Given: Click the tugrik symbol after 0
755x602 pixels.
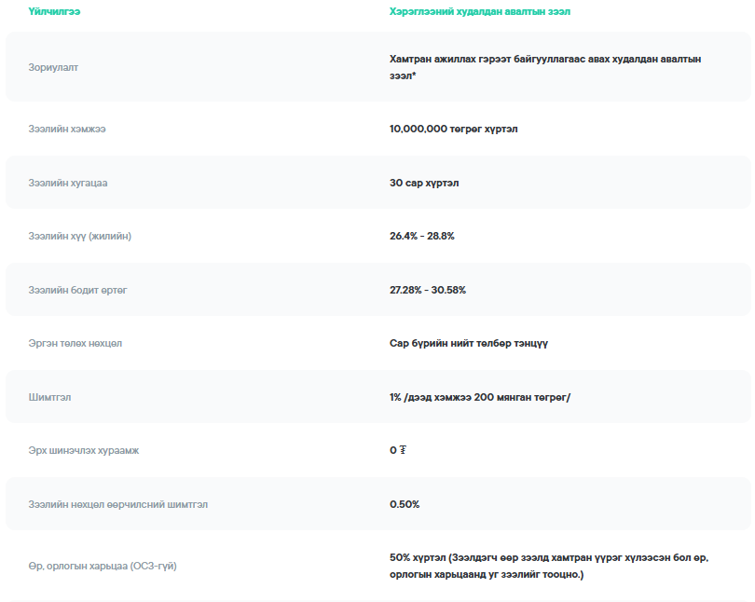Looking at the screenshot, I should (403, 451).
